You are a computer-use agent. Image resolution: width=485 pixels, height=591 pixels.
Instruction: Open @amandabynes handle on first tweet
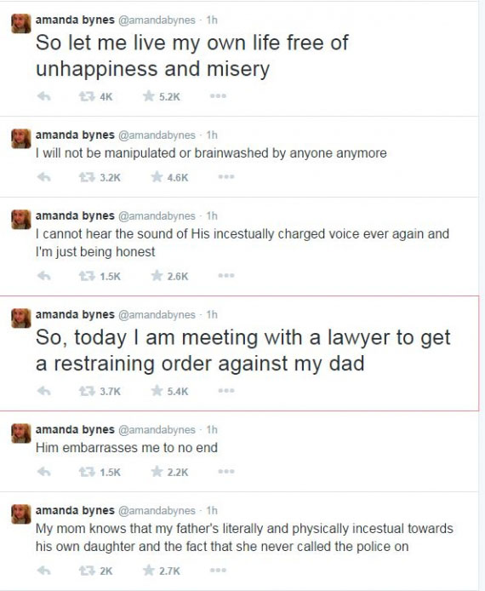(x=157, y=20)
